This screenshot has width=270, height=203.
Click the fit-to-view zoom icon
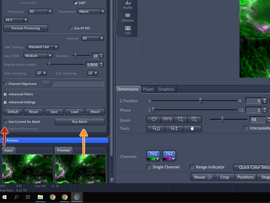coord(154,119)
